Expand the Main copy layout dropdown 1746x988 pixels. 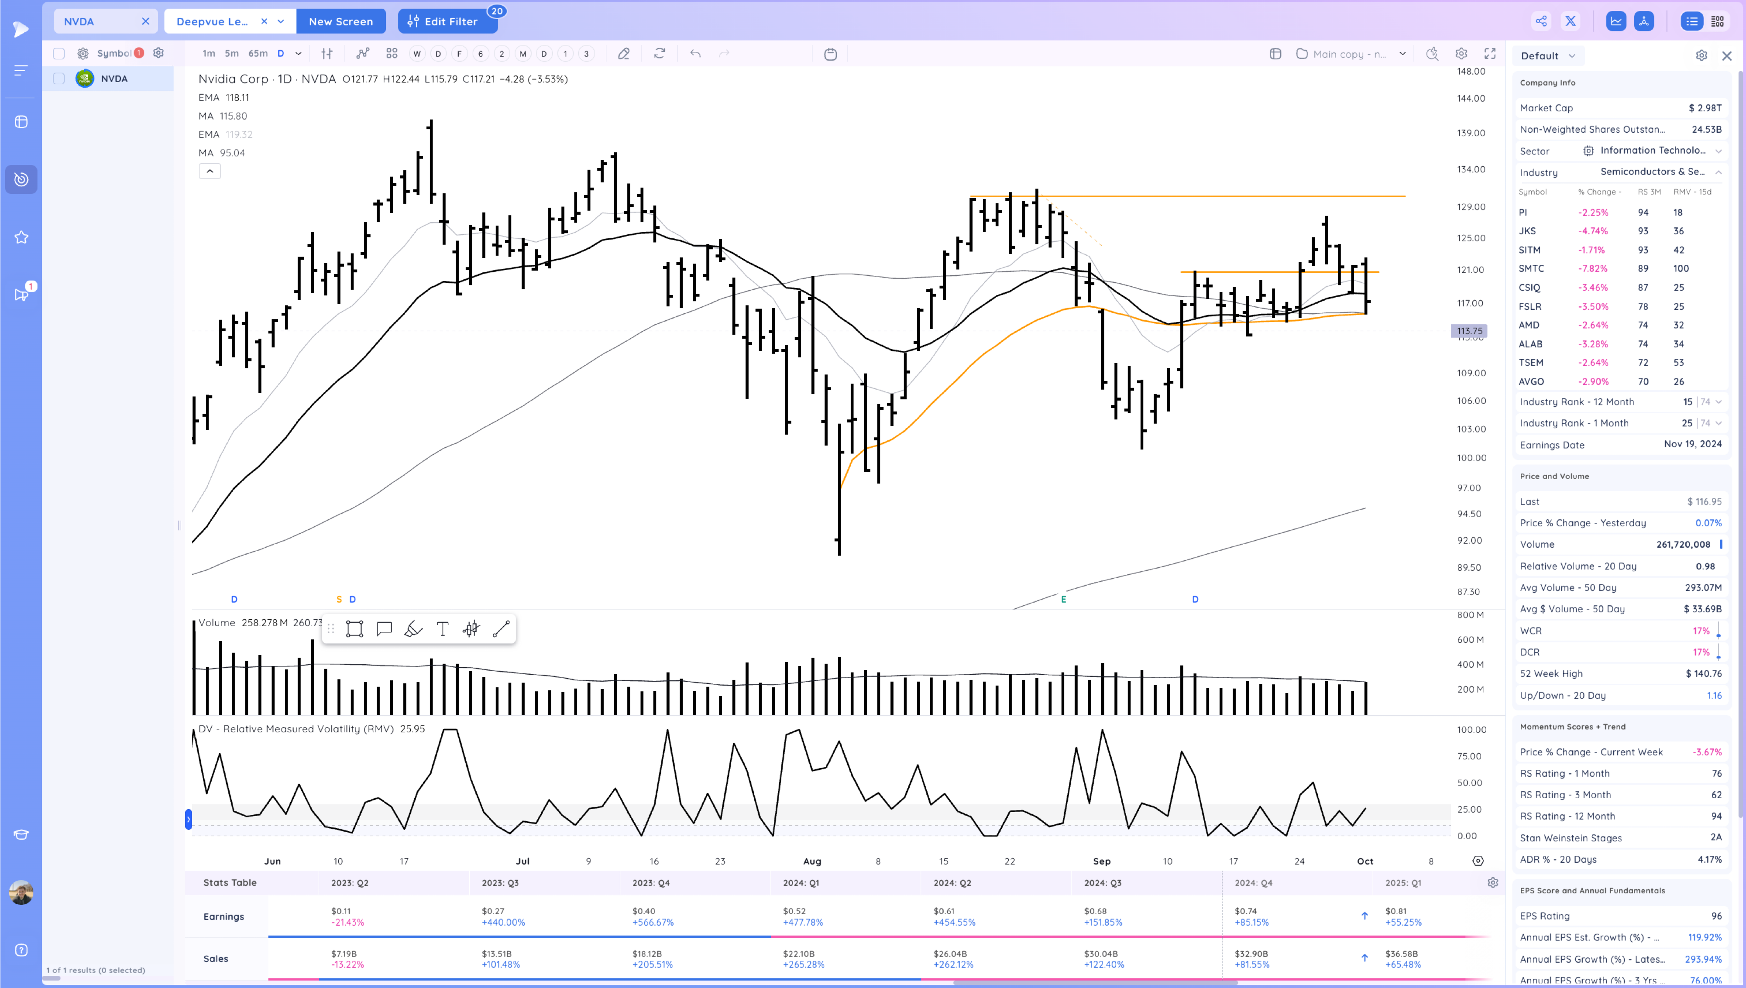pos(1402,54)
